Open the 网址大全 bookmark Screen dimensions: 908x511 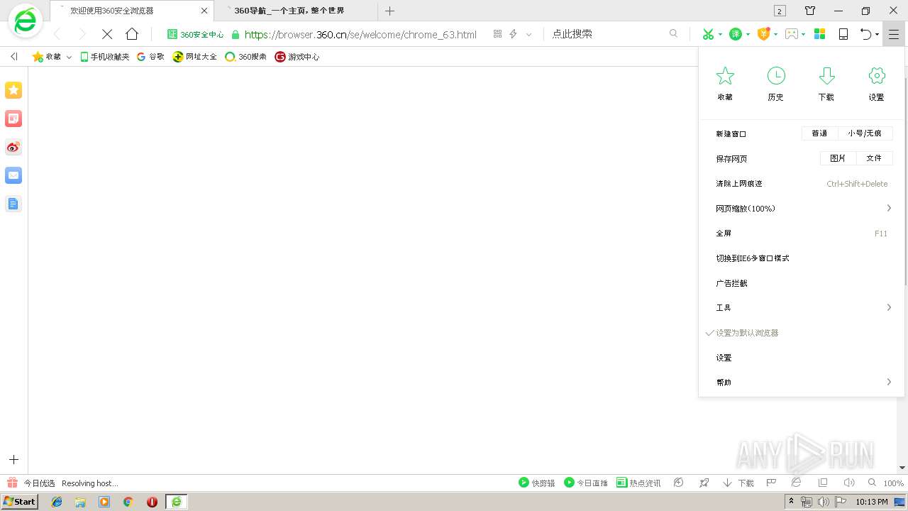[x=195, y=57]
